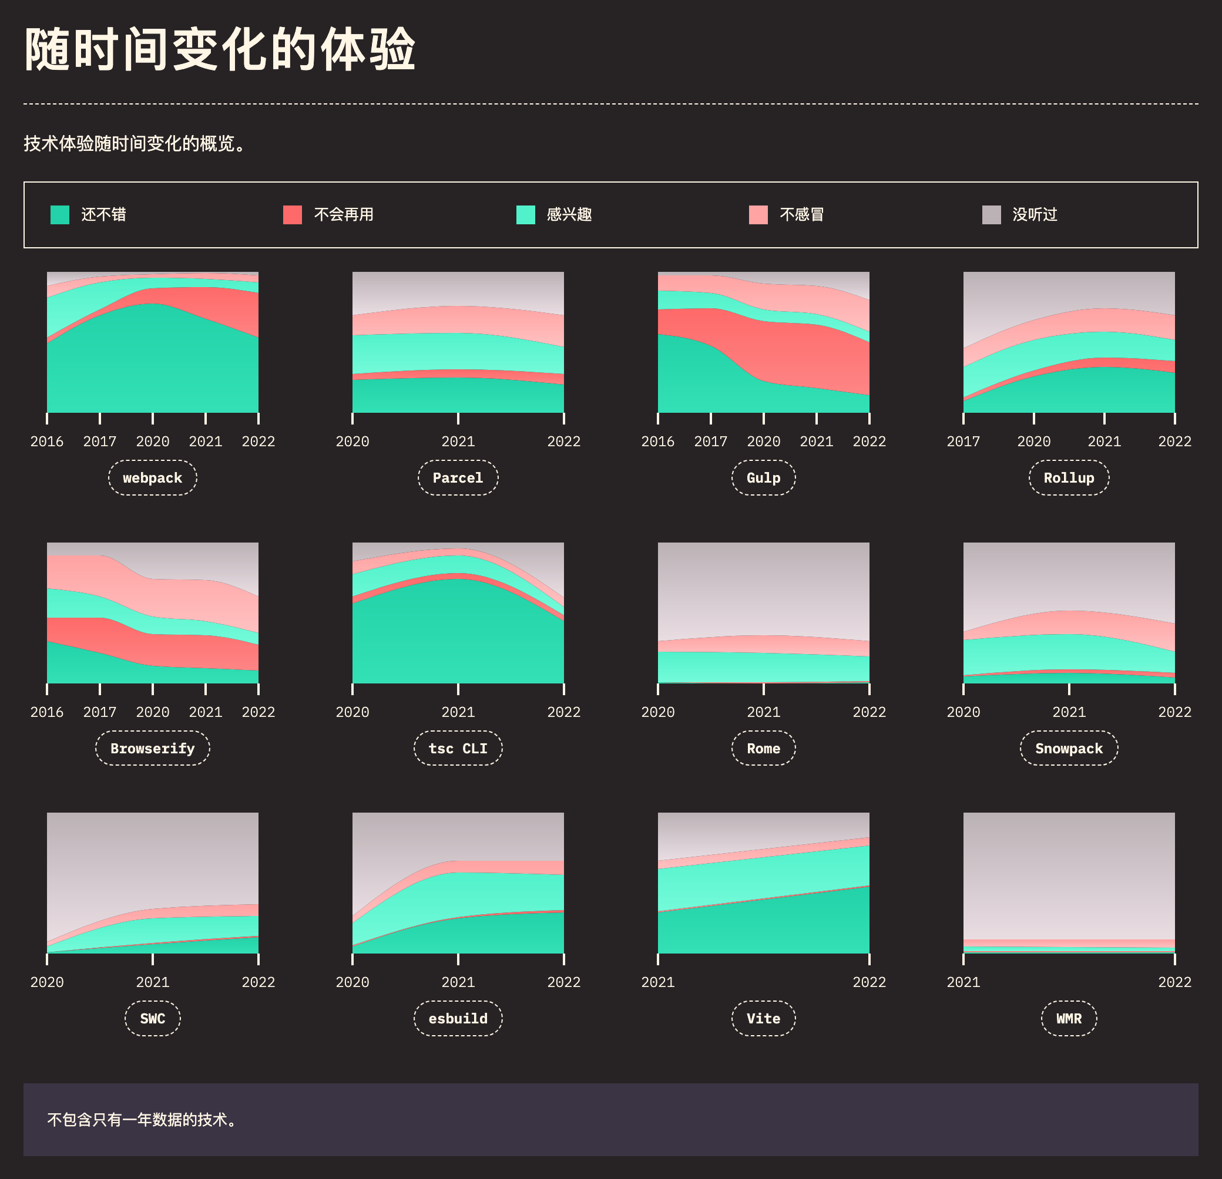Open the Rollup label
Viewport: 1222px width, 1179px height.
(x=1069, y=477)
